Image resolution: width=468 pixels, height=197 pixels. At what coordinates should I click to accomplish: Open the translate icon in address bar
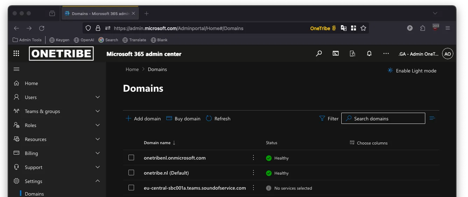pyautogui.click(x=344, y=28)
